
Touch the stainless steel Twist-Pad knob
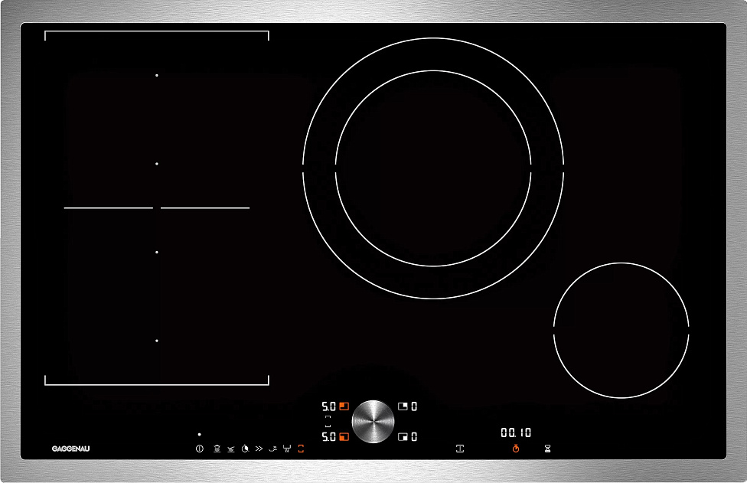373,422
